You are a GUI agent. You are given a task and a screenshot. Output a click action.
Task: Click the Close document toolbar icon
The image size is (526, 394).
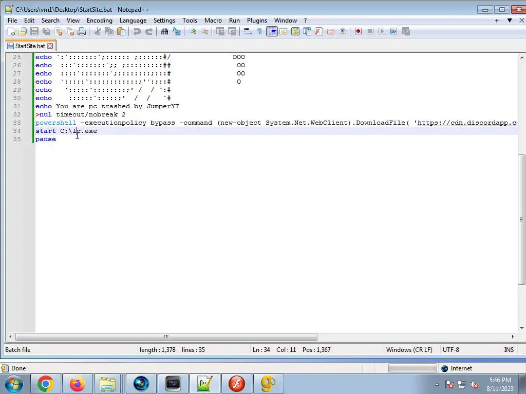pyautogui.click(x=59, y=31)
